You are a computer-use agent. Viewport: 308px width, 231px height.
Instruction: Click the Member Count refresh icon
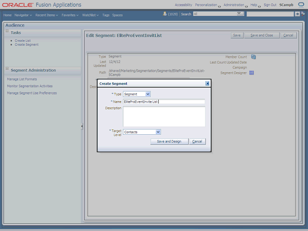pos(254,57)
